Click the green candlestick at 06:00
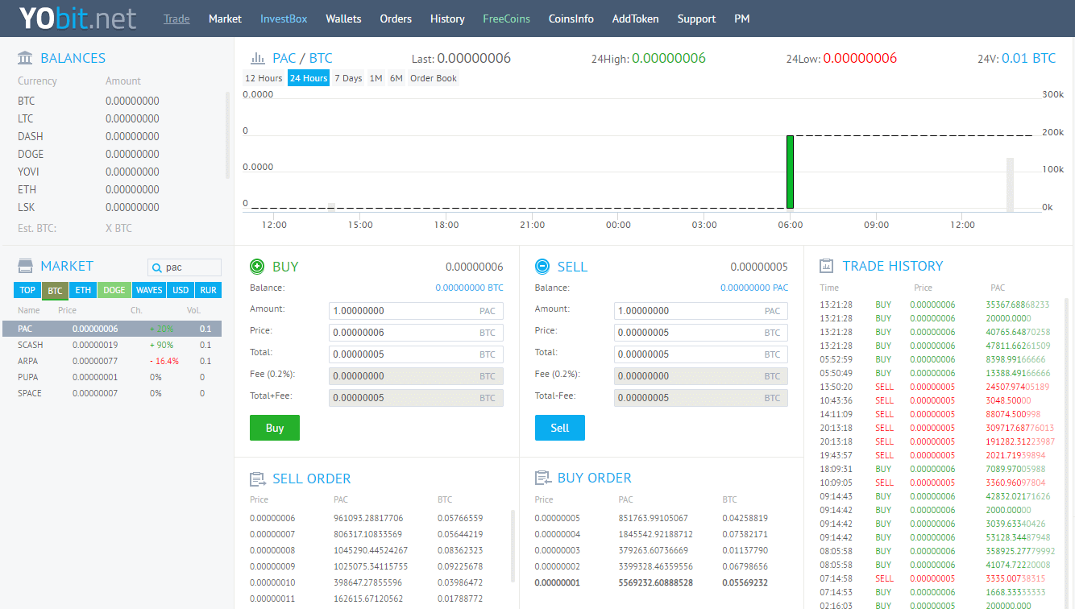1075x609 pixels. (791, 172)
